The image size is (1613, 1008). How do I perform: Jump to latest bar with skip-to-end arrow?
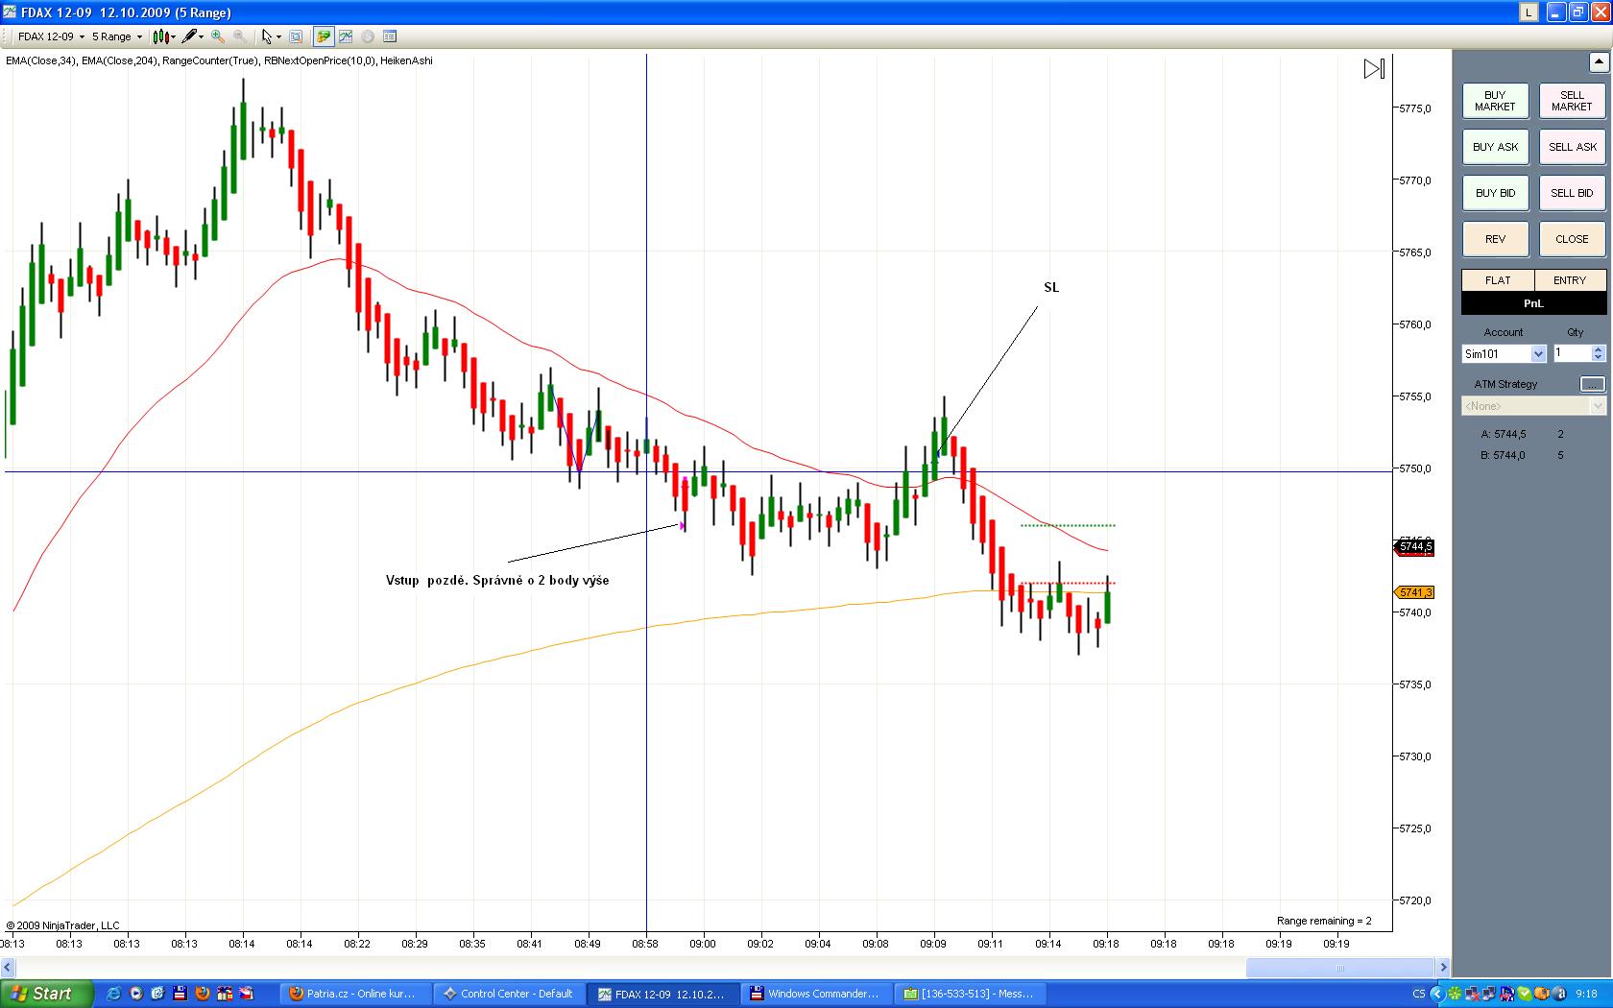coord(1374,69)
